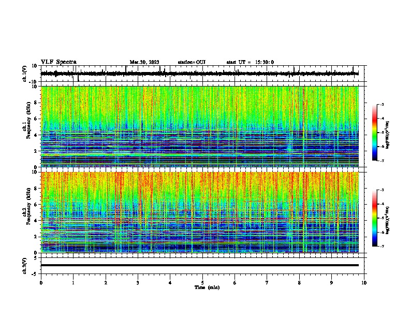This screenshot has width=410, height=317.
Task: Click the ch.2 spectrogram color scale bar
Action: coord(374,218)
